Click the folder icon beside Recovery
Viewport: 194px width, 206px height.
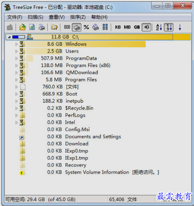(22, 165)
